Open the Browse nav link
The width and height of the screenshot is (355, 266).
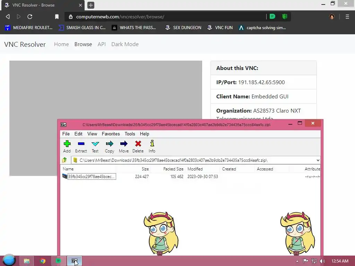coord(83,44)
